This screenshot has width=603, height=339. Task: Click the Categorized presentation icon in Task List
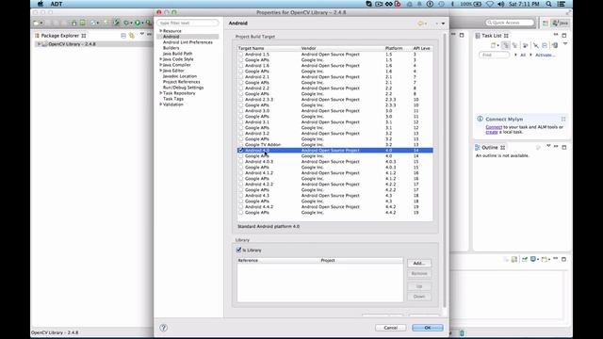[506, 45]
